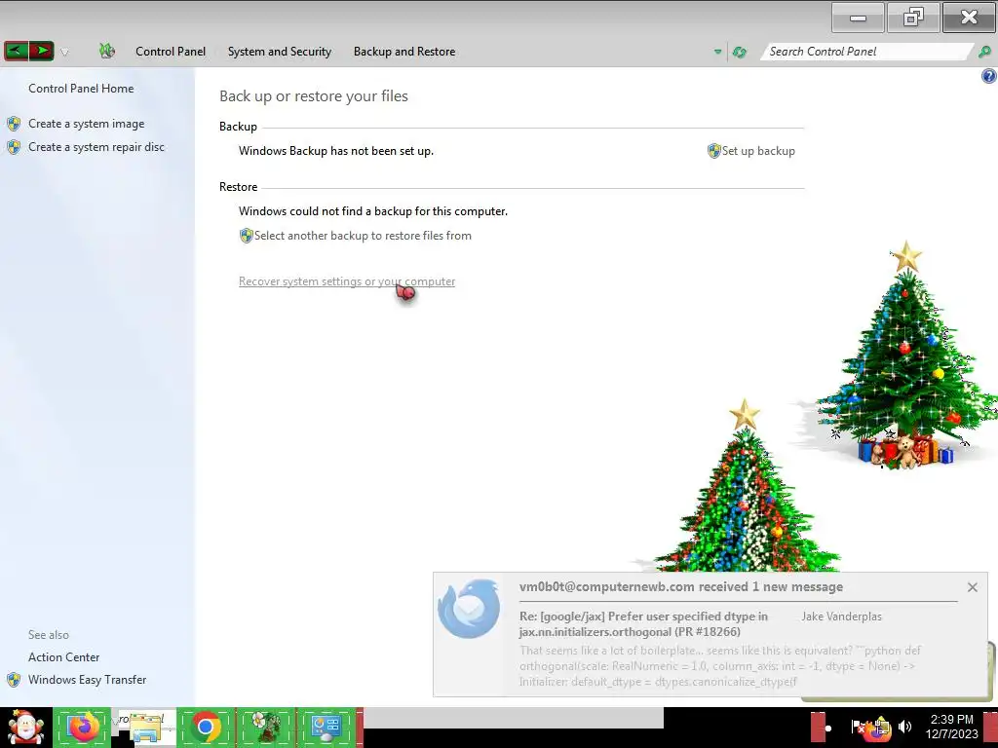This screenshot has width=998, height=748.
Task: Open the recent pages dropdown arrow
Action: pos(64,53)
